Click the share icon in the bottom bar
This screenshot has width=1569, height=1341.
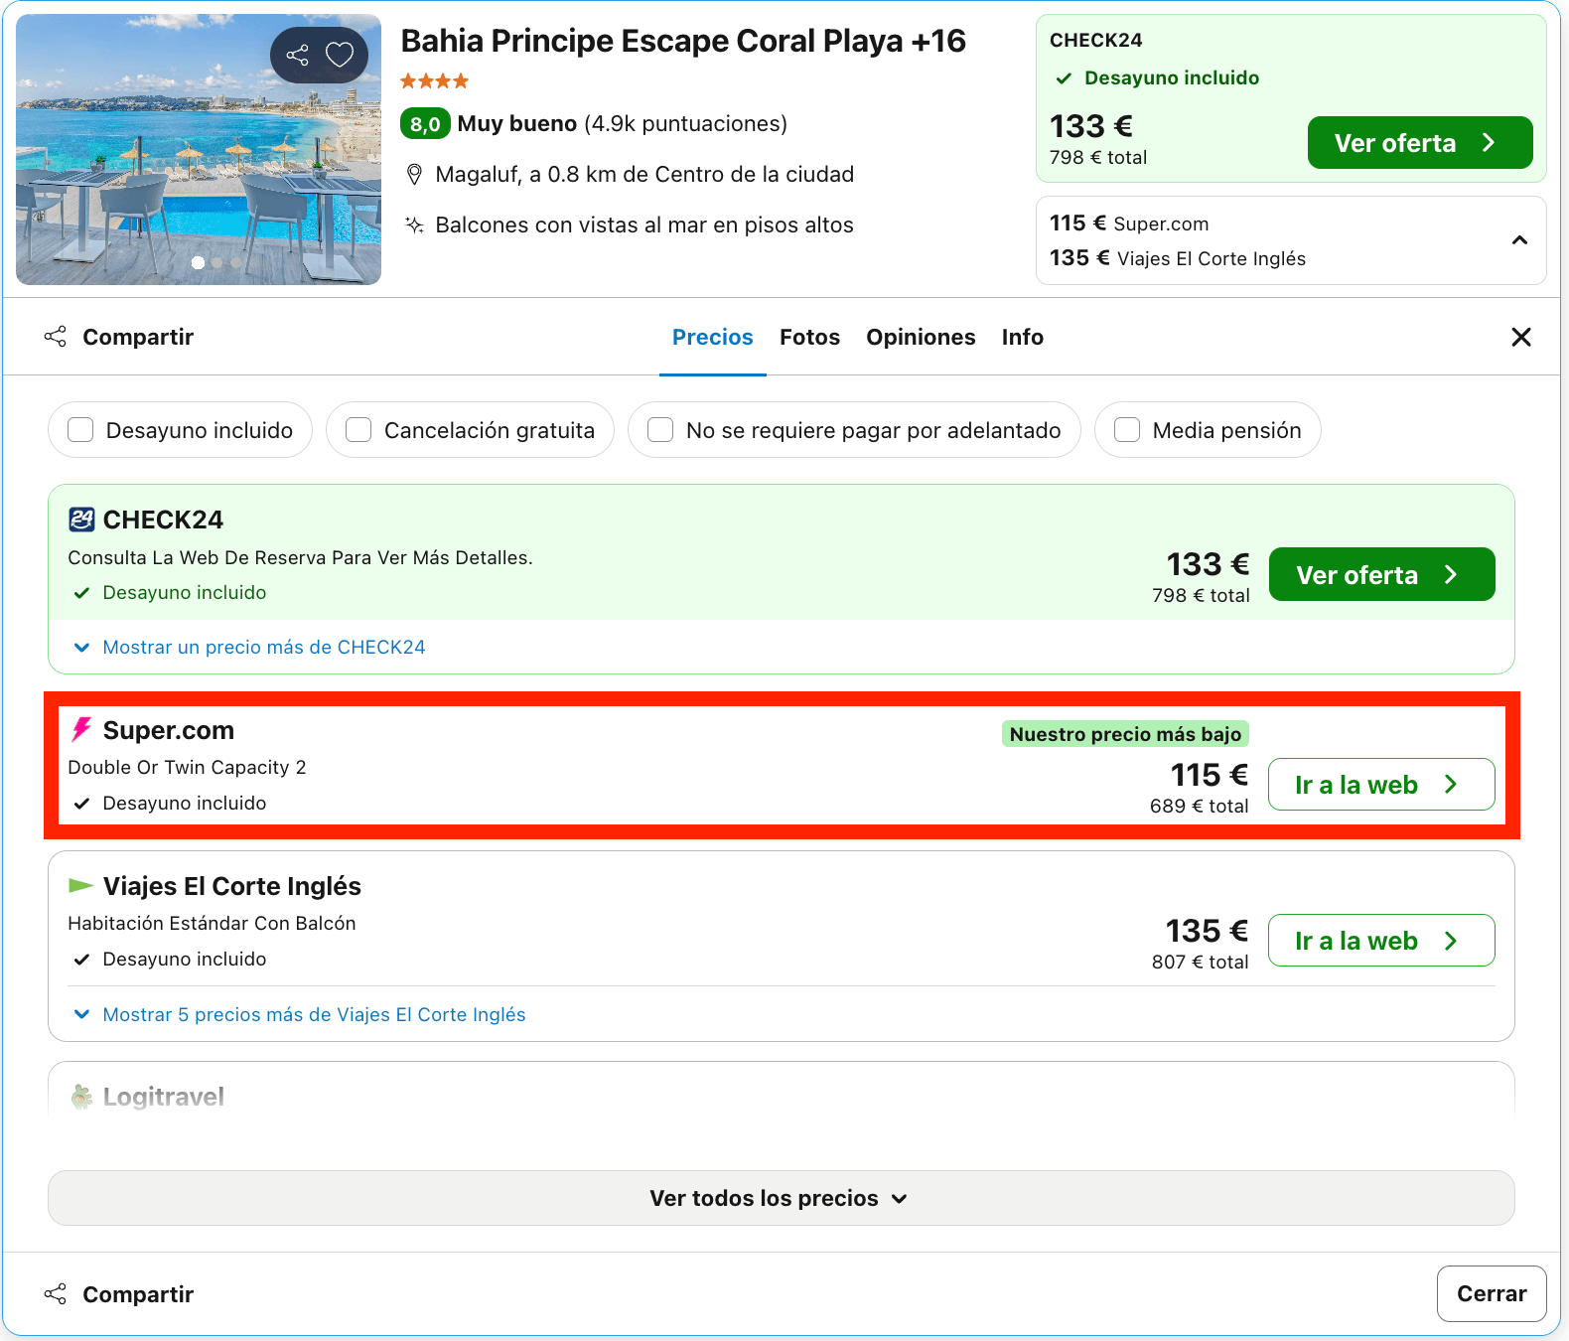point(56,1294)
